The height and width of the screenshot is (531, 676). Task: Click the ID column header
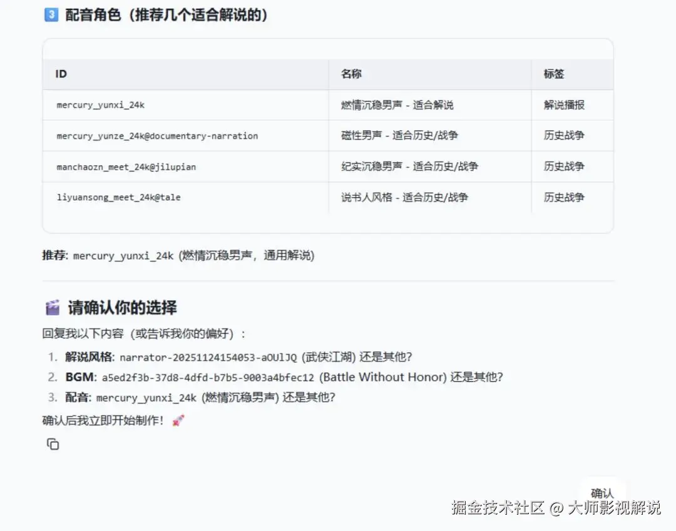tap(60, 73)
